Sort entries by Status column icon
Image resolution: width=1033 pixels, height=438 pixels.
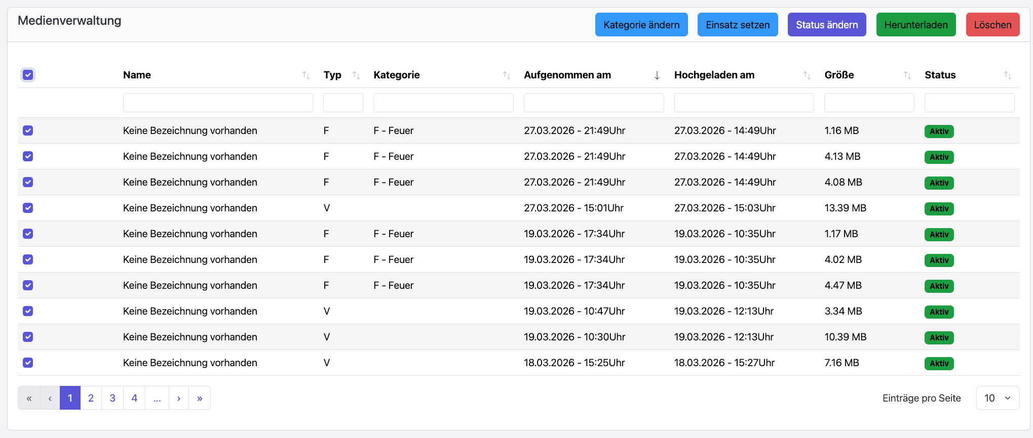pyautogui.click(x=1007, y=75)
